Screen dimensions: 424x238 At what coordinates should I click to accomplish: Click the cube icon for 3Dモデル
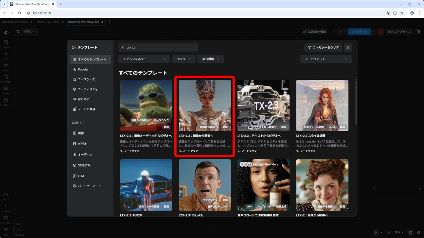pos(75,165)
